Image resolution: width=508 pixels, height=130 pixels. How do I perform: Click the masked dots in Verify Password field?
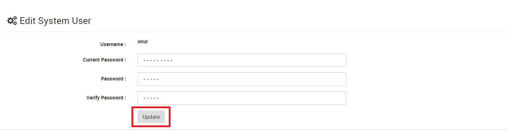(151, 99)
